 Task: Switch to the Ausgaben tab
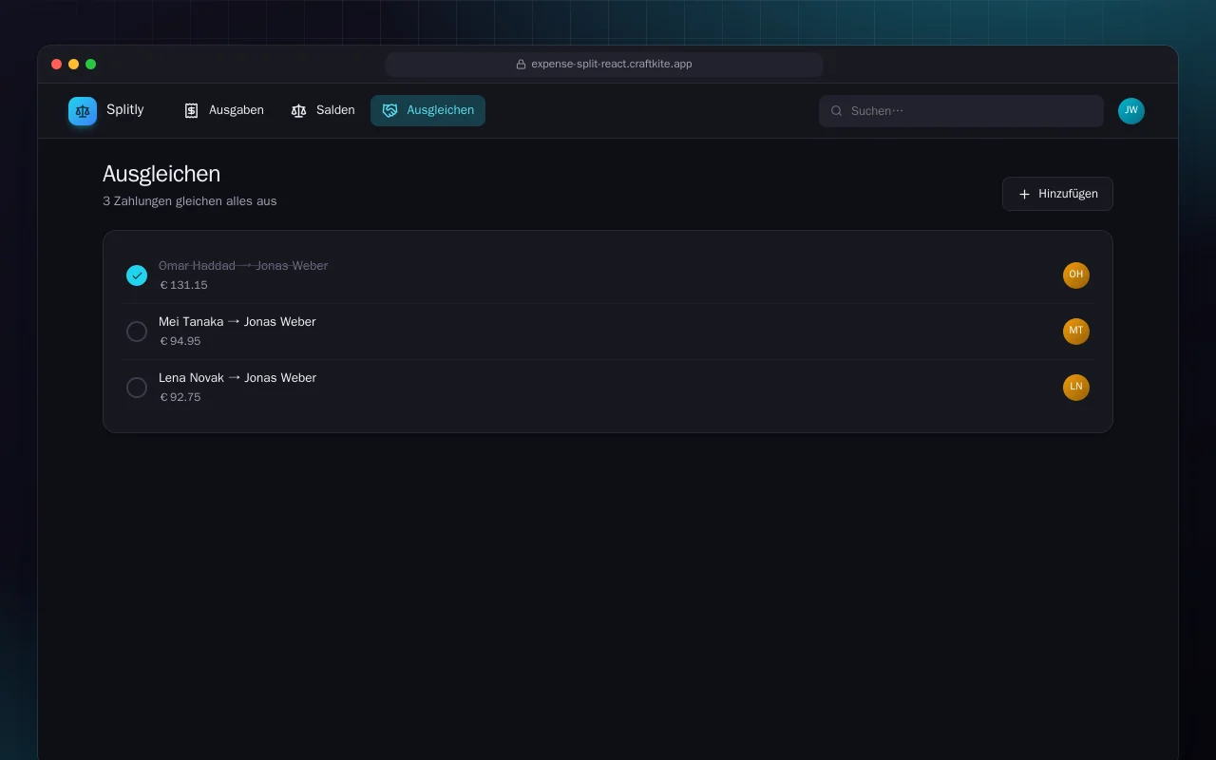pyautogui.click(x=223, y=110)
